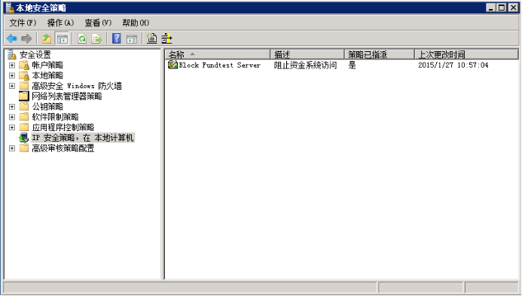522x296 pixels.
Task: Maximize the 本地安全策略 window
Action: pos(502,8)
